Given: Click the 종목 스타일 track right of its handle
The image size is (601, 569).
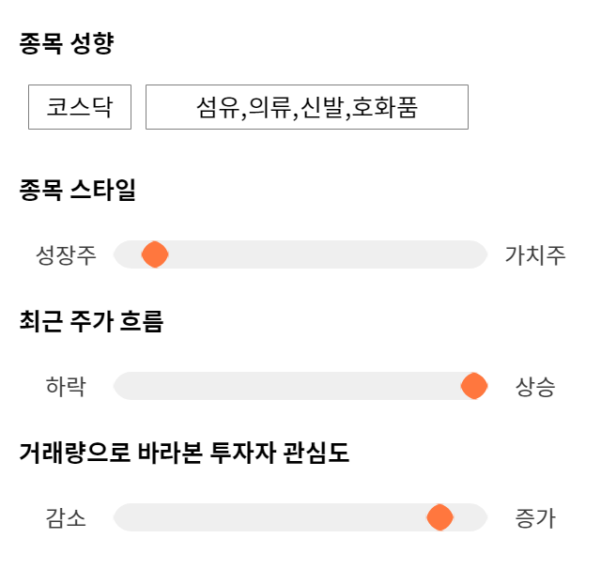Looking at the screenshot, I should pyautogui.click(x=319, y=254).
